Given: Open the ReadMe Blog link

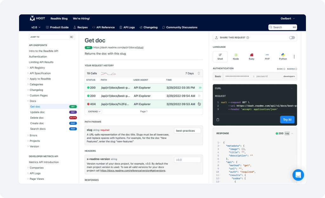Looking at the screenshot, I should (59, 18).
